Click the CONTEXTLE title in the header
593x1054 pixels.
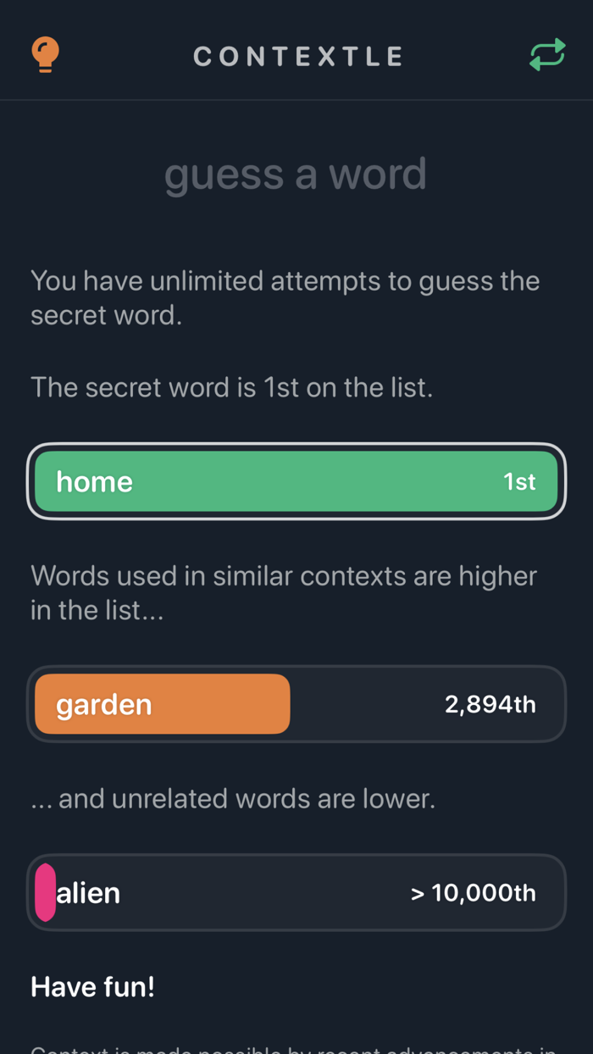point(298,56)
